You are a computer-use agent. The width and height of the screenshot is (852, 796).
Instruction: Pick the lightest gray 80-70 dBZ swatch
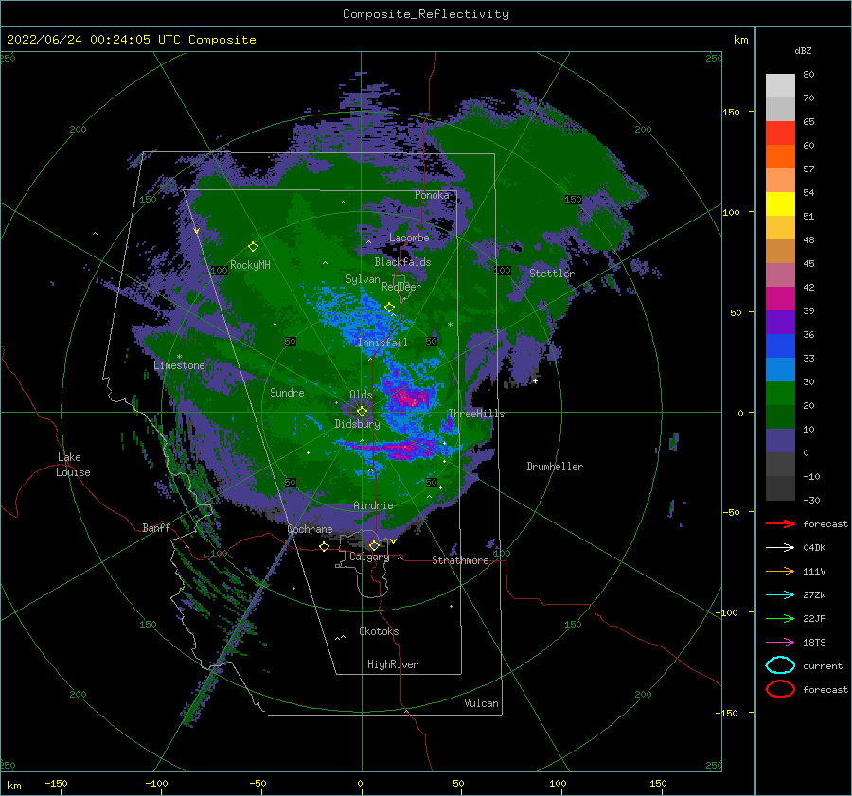pos(780,86)
